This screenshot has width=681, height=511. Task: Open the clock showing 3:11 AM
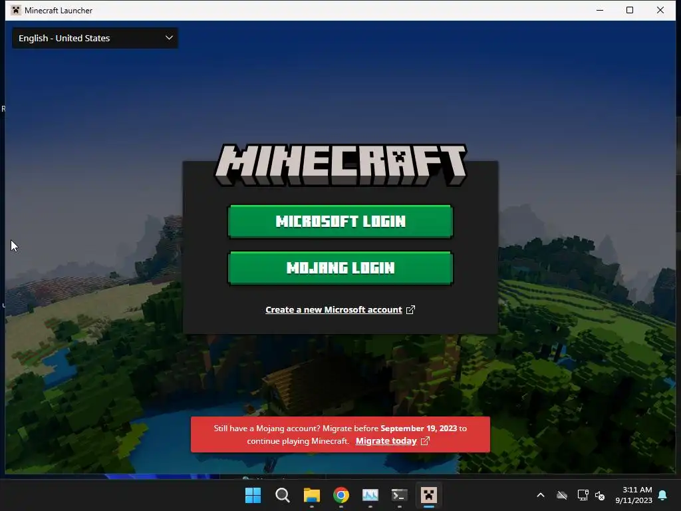click(637, 490)
